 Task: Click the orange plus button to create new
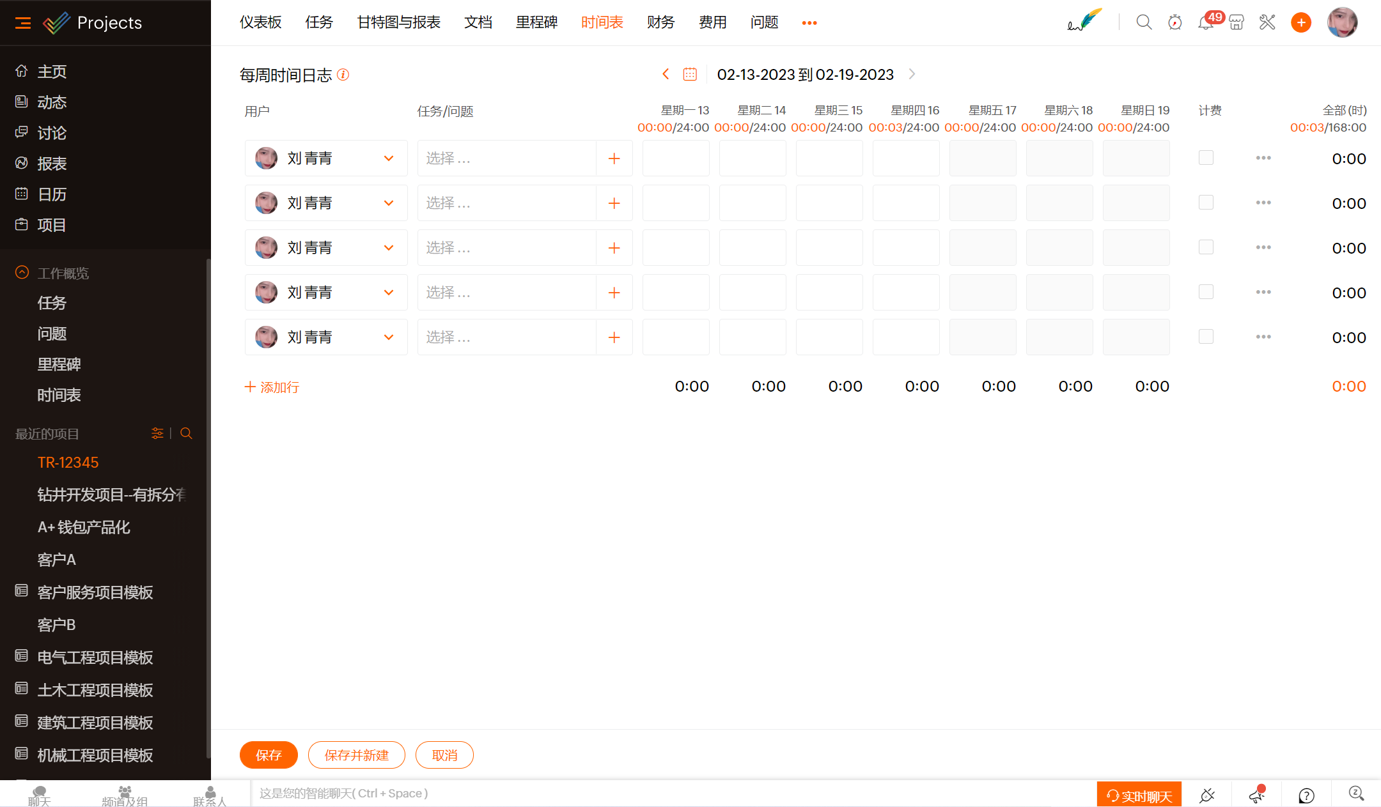coord(1301,22)
